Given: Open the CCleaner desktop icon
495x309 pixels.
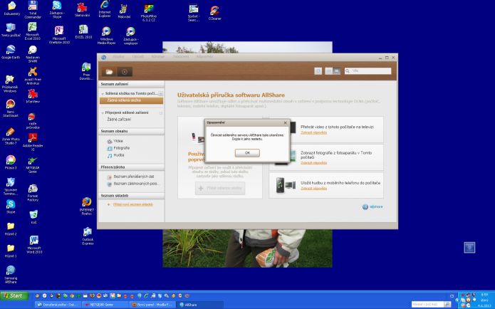Looking at the screenshot, I should [214, 13].
